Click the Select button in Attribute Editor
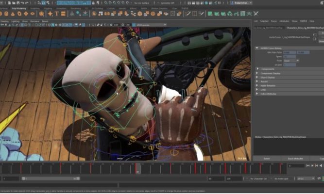324x194 pixels. 267,159
